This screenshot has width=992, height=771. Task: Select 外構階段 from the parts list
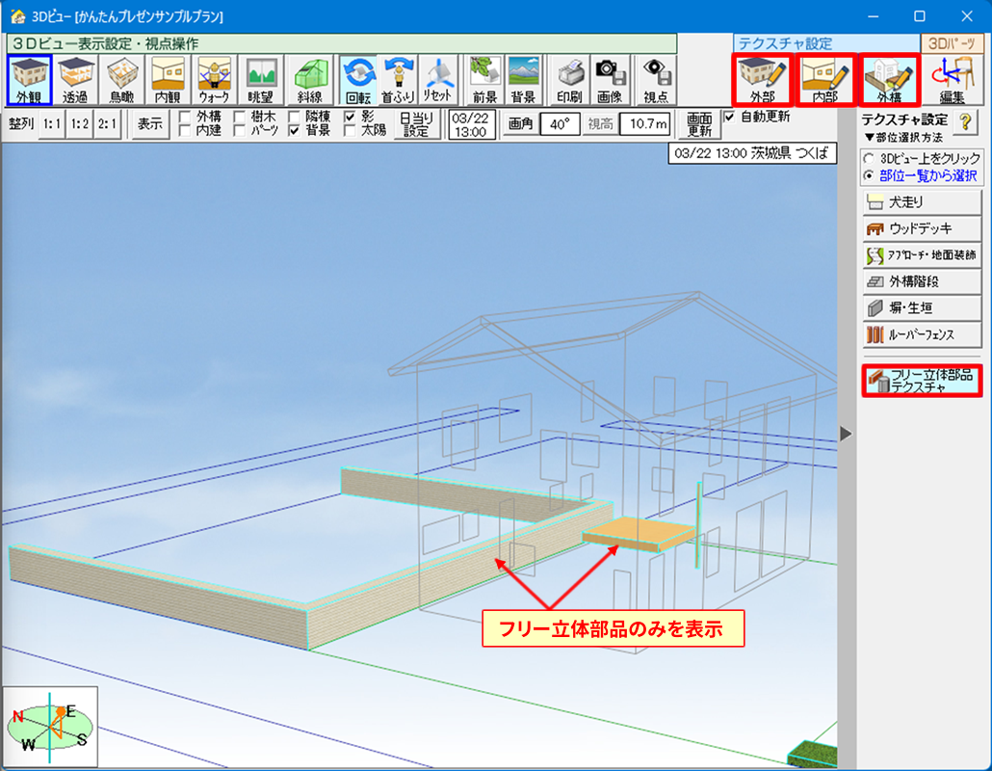[x=922, y=281]
